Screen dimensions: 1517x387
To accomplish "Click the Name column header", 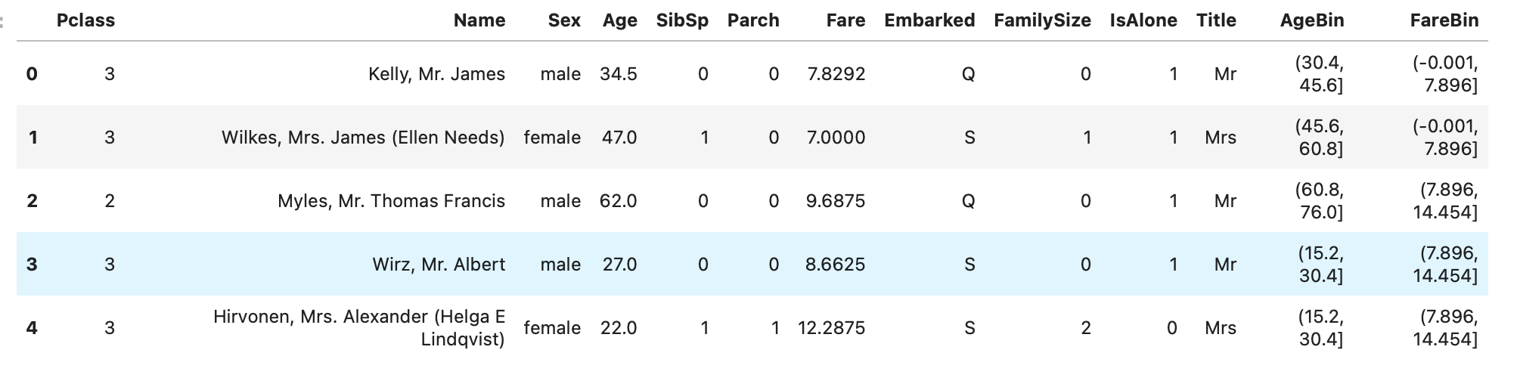I will tap(479, 20).
